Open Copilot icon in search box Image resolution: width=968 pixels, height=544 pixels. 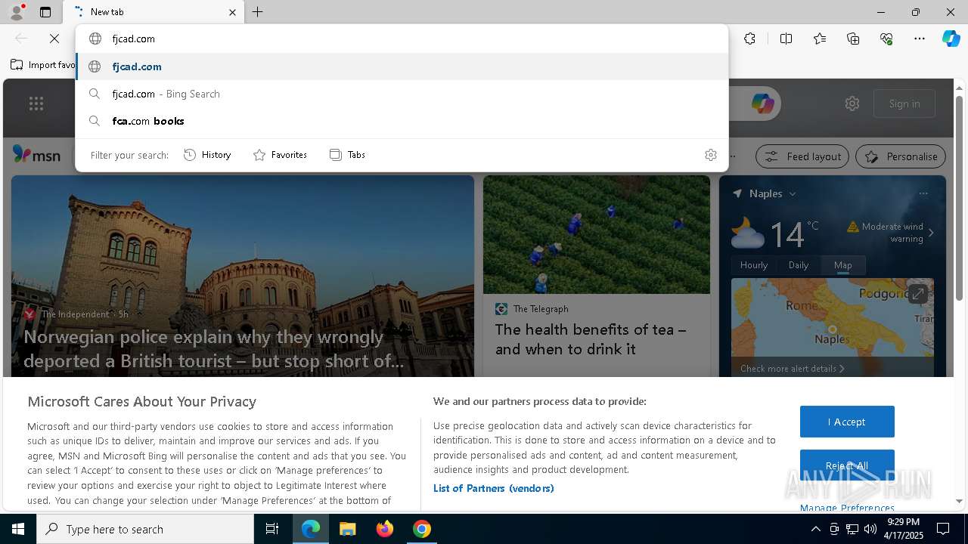[762, 104]
